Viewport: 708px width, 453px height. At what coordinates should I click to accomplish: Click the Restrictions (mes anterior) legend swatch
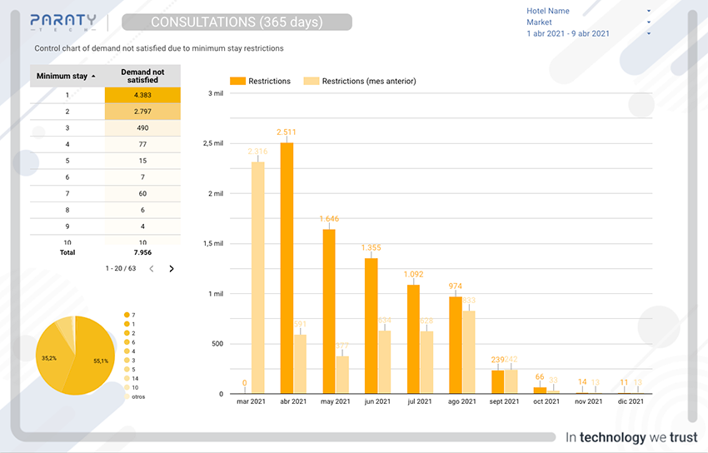pyautogui.click(x=312, y=82)
